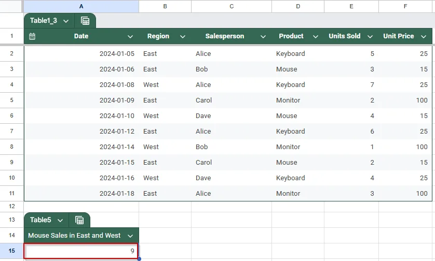Expand the Table5 name dropdown

pos(60,220)
